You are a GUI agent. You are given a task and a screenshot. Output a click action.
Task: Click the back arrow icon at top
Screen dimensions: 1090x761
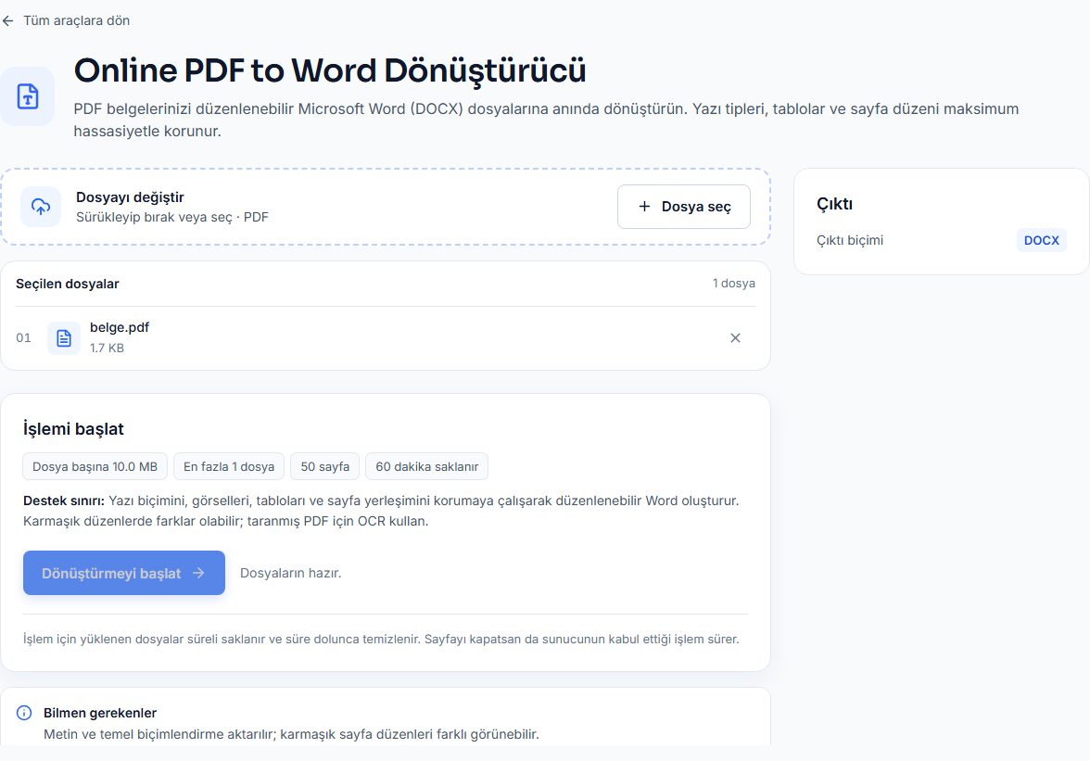click(x=7, y=21)
